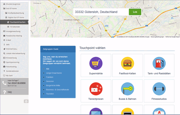Click the paper plane icon beside POSTAKTUELL
This screenshot has width=180, height=115.
4,49
